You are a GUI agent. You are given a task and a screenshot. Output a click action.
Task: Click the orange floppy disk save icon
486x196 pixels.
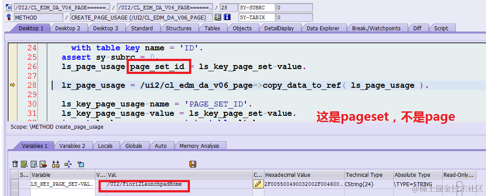coord(193,164)
